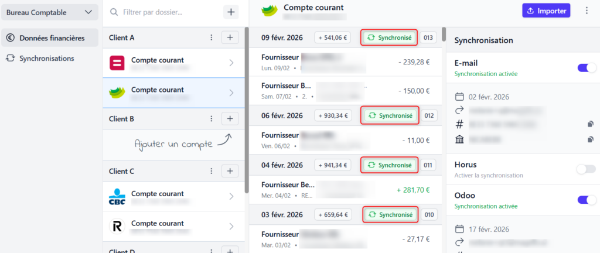Viewport: 600px width, 253px height.
Task: Click Synchronisé badge for 09 févr. 2026
Action: pyautogui.click(x=389, y=37)
